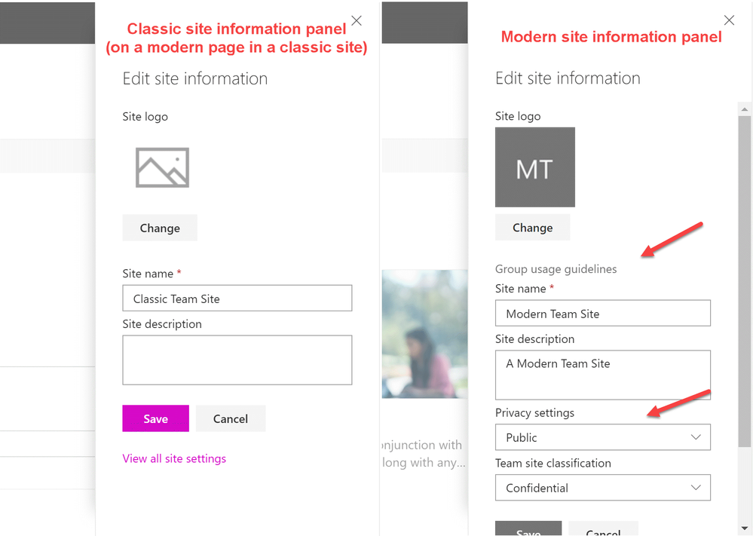Click Change under the classic site logo

[160, 228]
